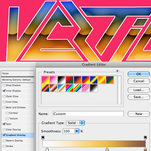Click the gradient preview bar
The height and width of the screenshot is (151, 151).
pyautogui.click(x=94, y=144)
